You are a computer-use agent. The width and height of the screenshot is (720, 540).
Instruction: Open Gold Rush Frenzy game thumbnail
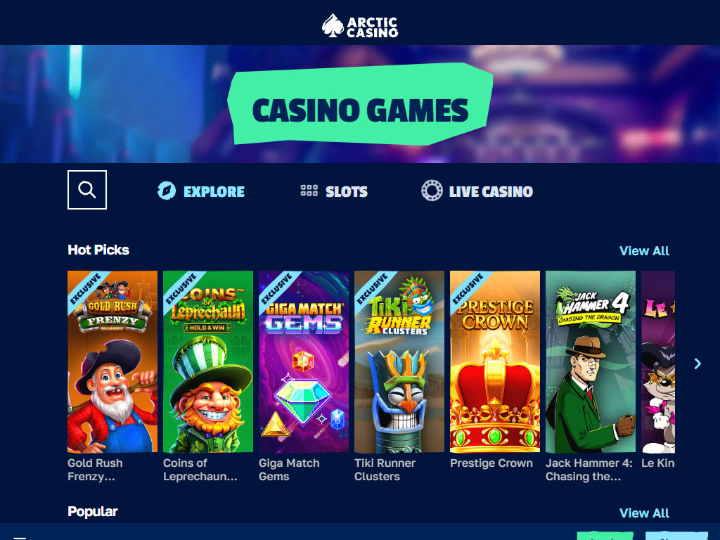(112, 361)
